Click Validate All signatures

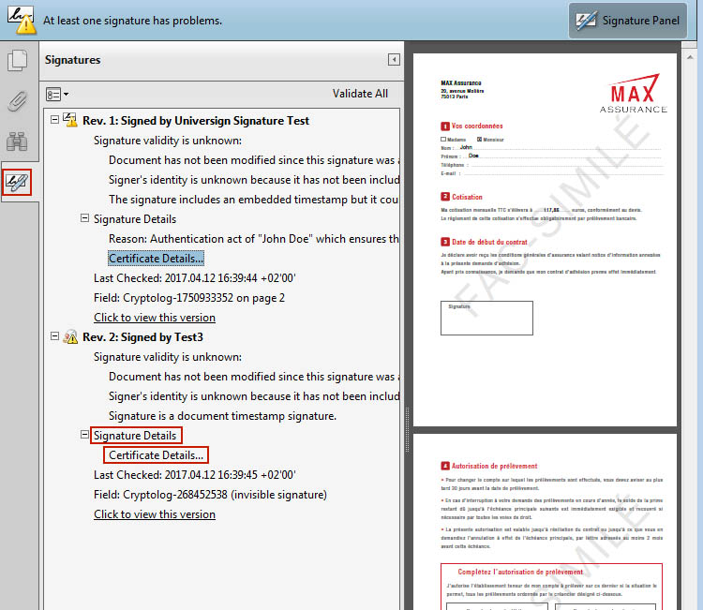360,94
